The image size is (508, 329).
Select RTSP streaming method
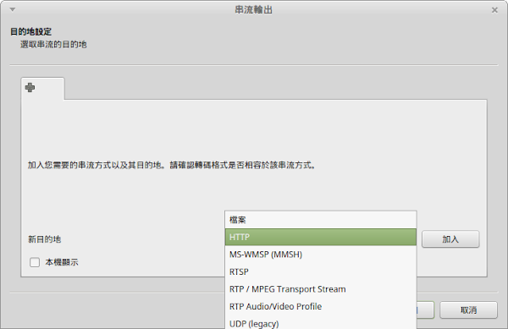[320, 271]
